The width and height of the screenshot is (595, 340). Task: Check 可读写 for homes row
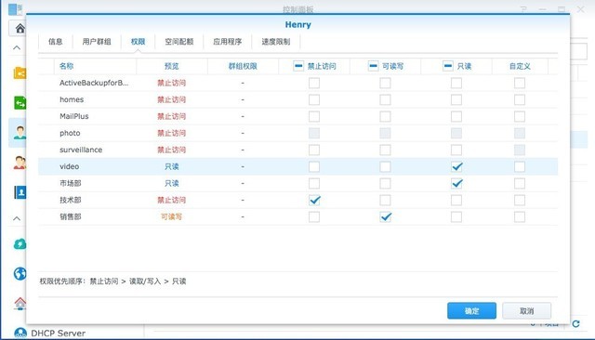385,99
